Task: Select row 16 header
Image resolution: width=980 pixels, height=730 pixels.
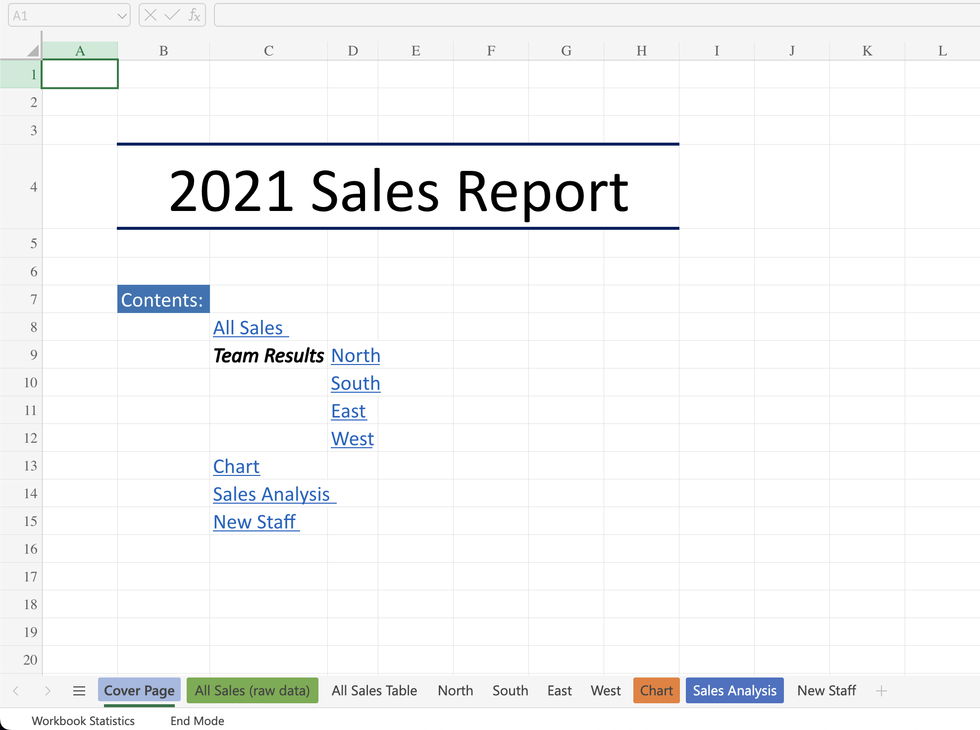Action: tap(21, 549)
